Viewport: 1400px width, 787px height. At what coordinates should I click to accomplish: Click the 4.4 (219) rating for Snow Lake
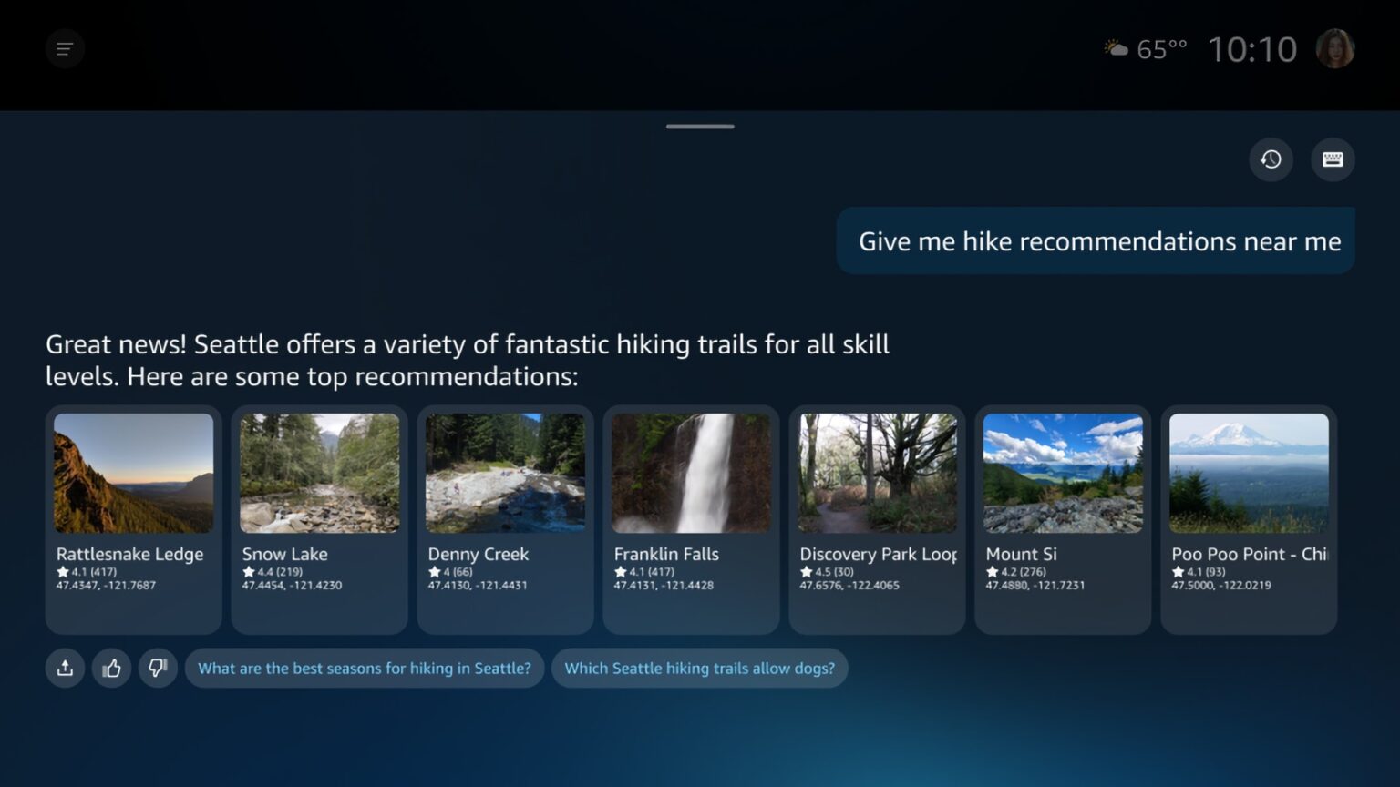pos(273,572)
